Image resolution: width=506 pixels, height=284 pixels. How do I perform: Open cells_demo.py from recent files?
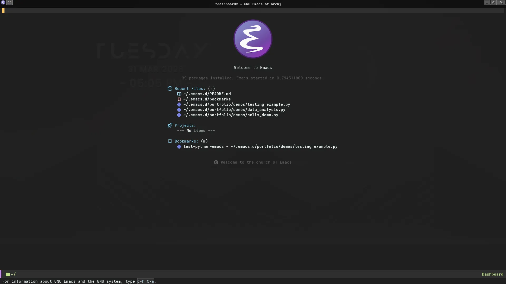(231, 115)
